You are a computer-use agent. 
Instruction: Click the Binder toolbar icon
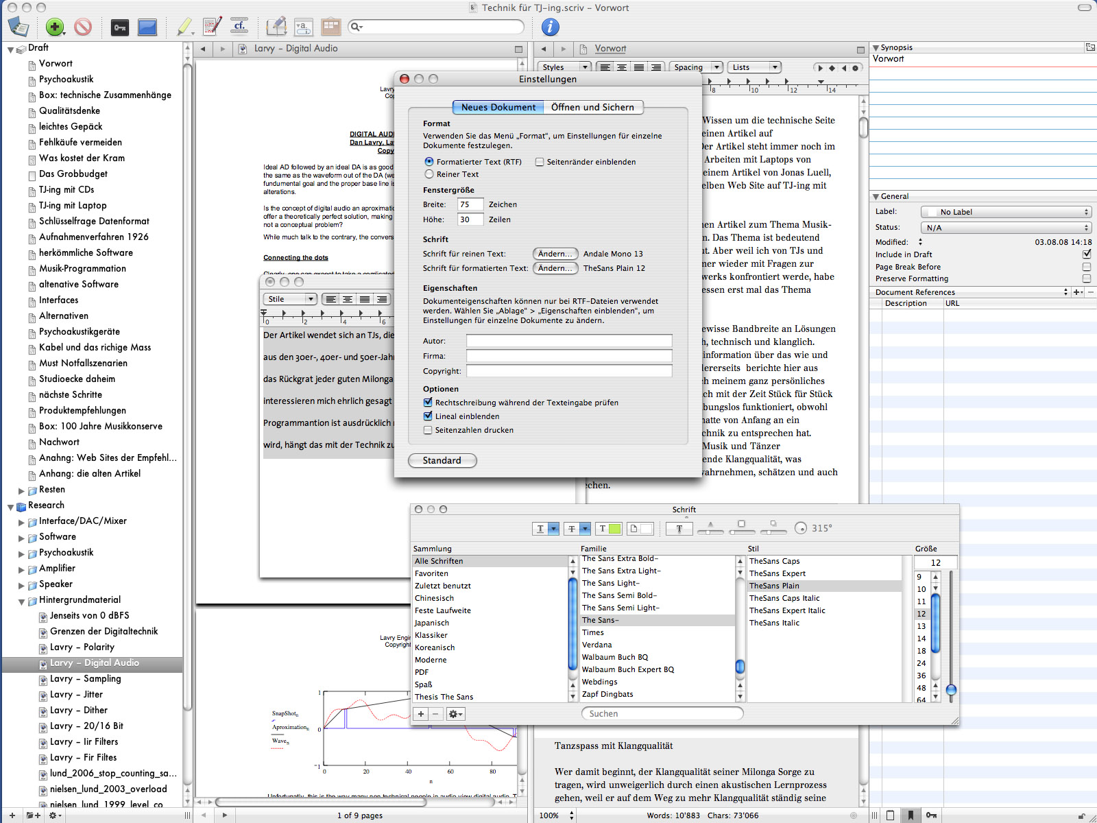tap(18, 27)
